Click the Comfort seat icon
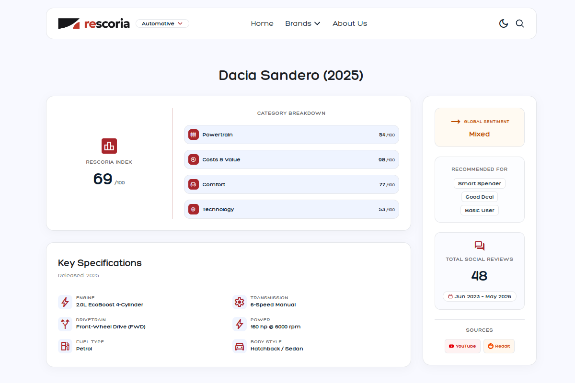 point(194,184)
